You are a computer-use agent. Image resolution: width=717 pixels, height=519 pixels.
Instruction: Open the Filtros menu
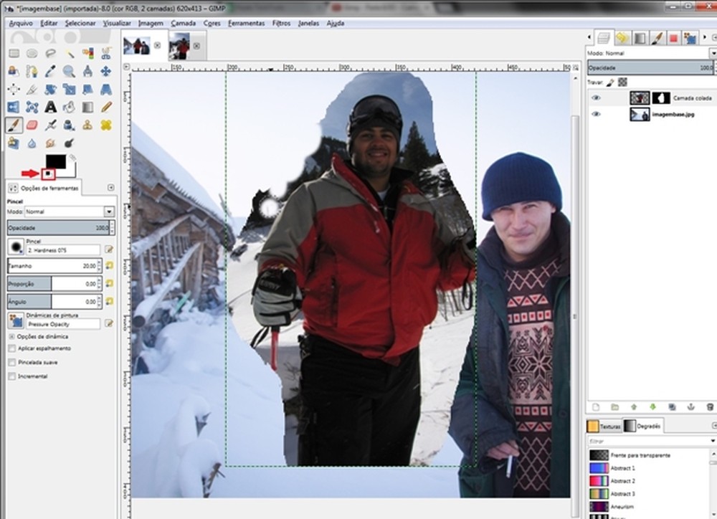281,23
